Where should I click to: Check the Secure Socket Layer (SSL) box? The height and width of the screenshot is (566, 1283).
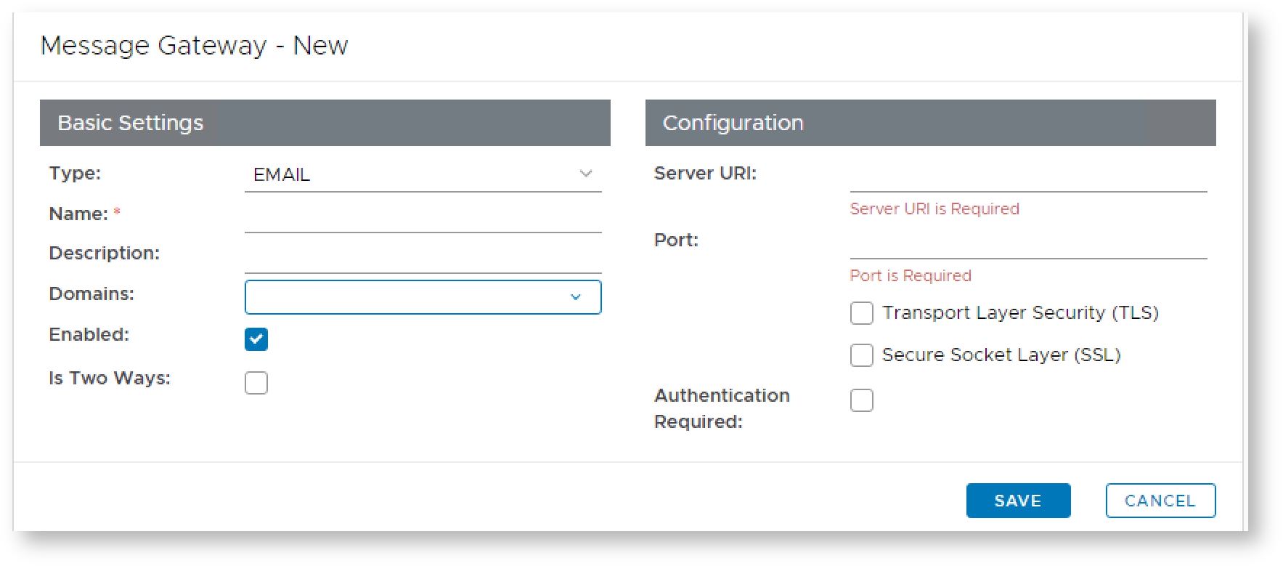[862, 355]
